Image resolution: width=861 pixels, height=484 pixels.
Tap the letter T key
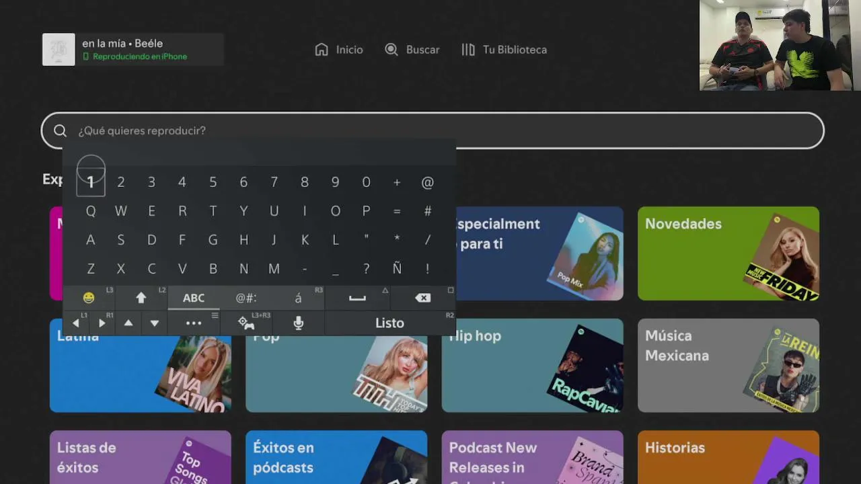[x=213, y=211]
